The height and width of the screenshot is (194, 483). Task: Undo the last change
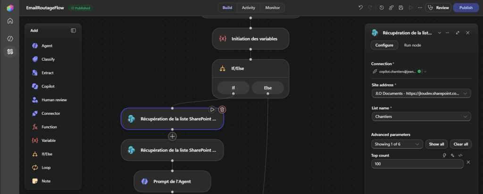click(x=360, y=8)
